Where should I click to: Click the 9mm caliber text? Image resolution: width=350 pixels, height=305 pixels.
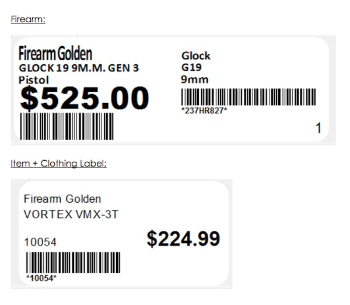pos(194,79)
